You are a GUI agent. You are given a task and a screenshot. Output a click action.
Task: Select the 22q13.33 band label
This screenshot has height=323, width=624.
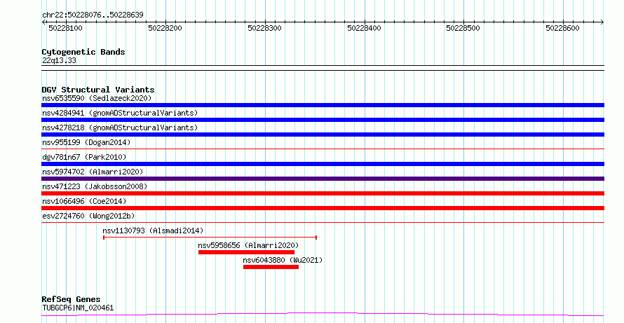point(59,61)
